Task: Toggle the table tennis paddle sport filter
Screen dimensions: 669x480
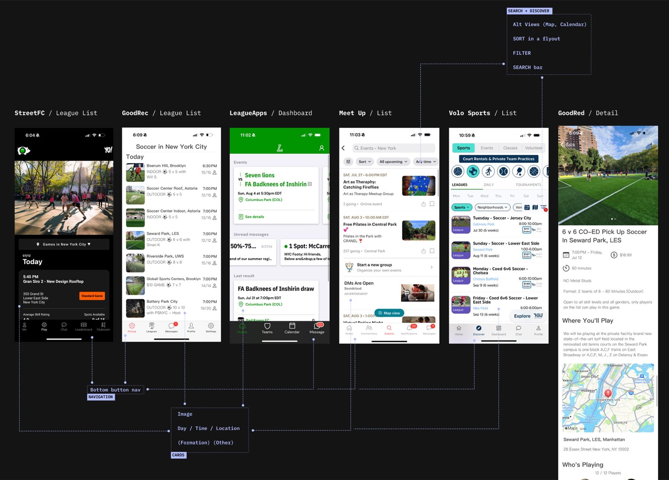Action: point(519,171)
